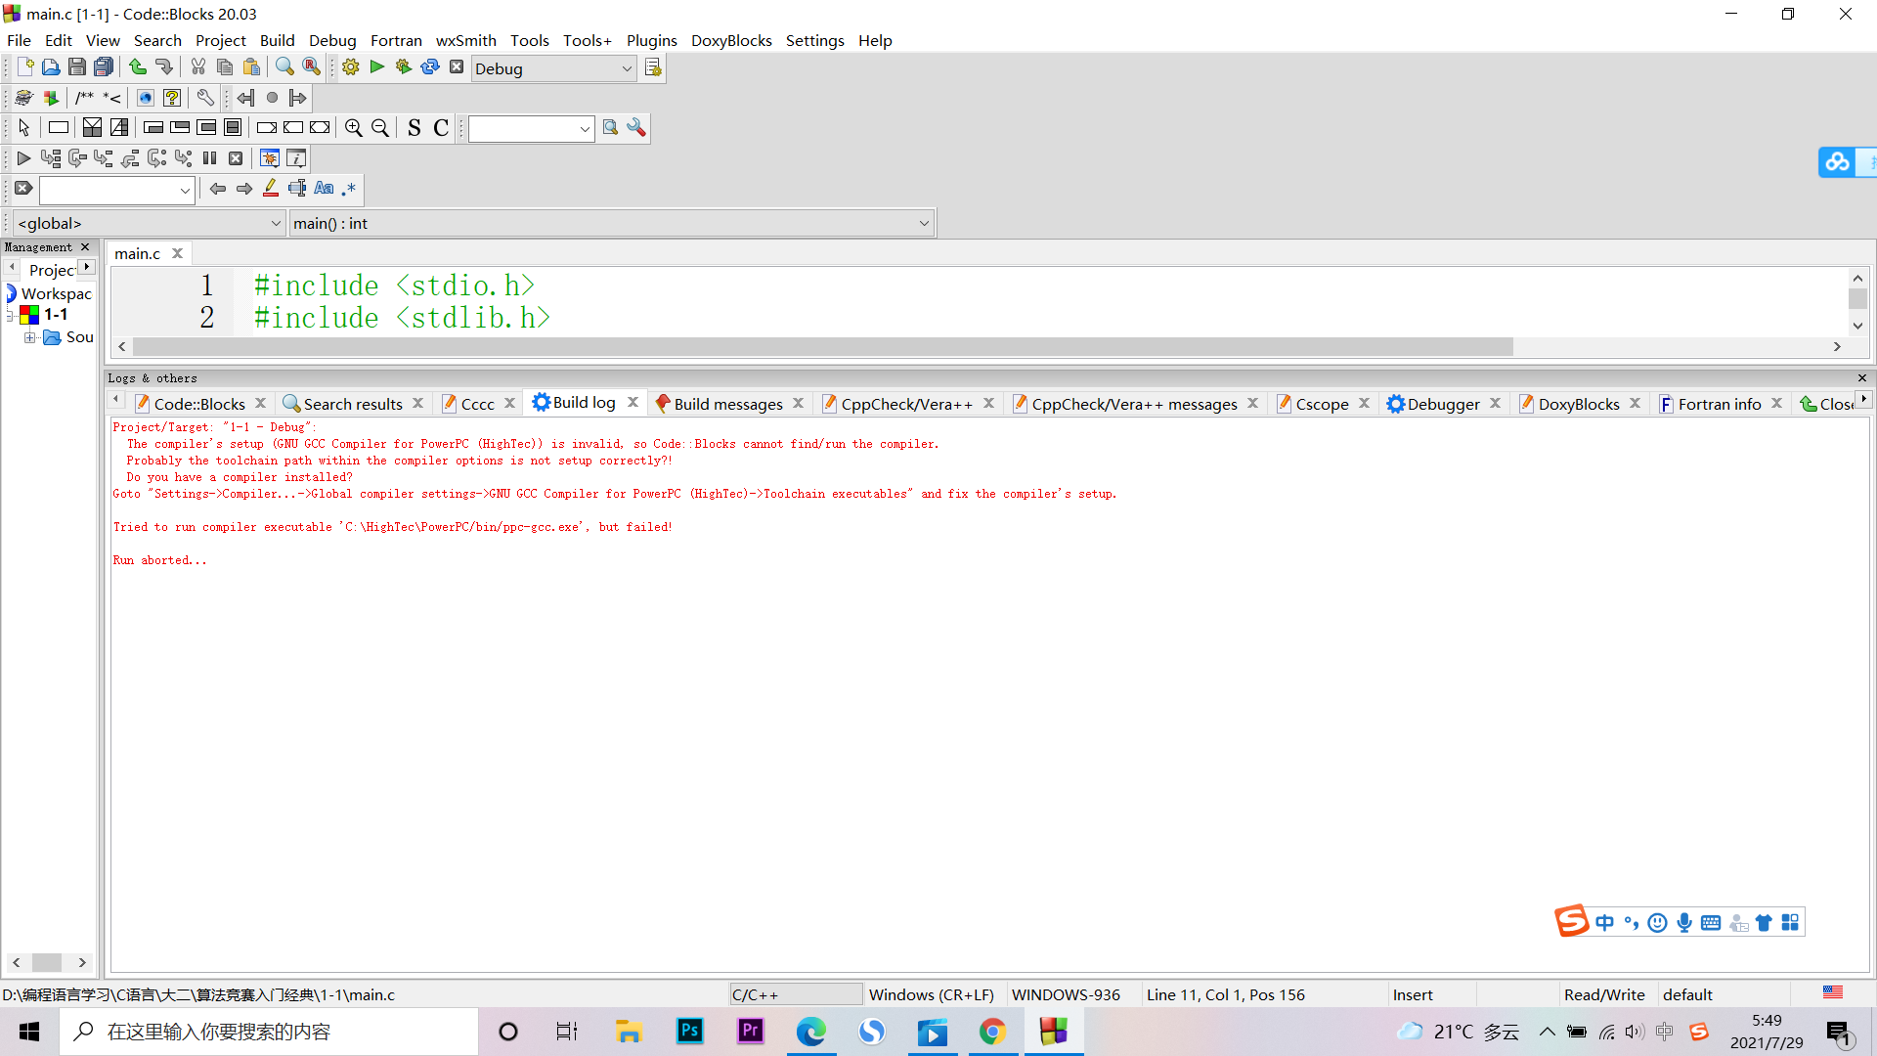Pause the debugger
1877x1056 pixels.
[x=209, y=158]
